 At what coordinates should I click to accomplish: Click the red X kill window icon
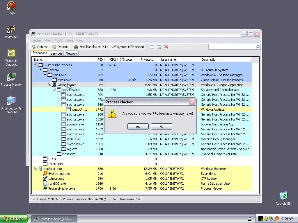tap(166, 47)
